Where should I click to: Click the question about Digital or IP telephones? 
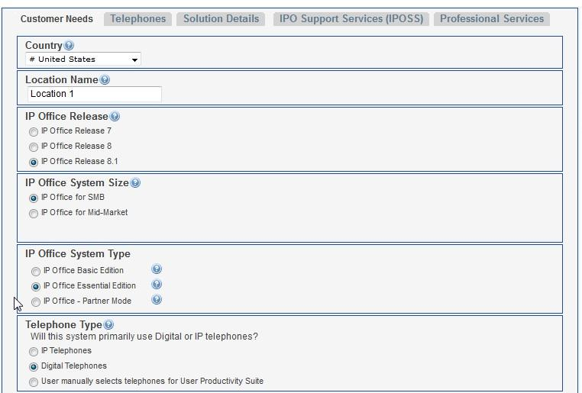pyautogui.click(x=144, y=337)
